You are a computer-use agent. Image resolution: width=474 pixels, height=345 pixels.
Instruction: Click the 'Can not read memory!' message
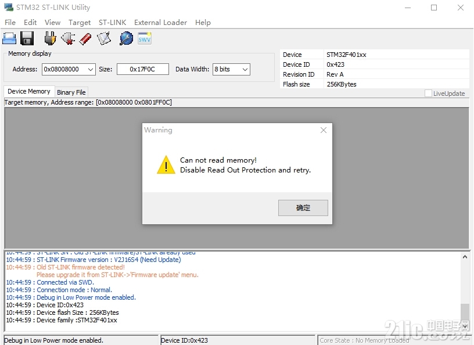point(218,160)
